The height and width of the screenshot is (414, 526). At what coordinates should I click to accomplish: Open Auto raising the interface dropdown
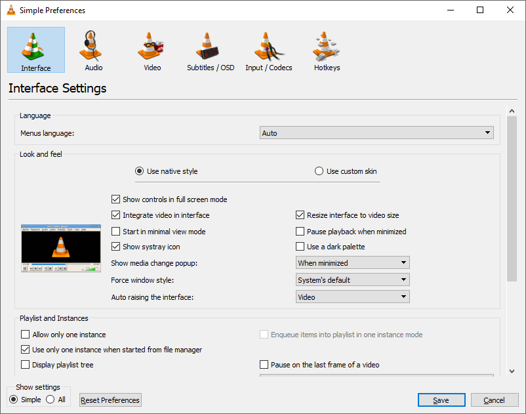[x=353, y=297]
